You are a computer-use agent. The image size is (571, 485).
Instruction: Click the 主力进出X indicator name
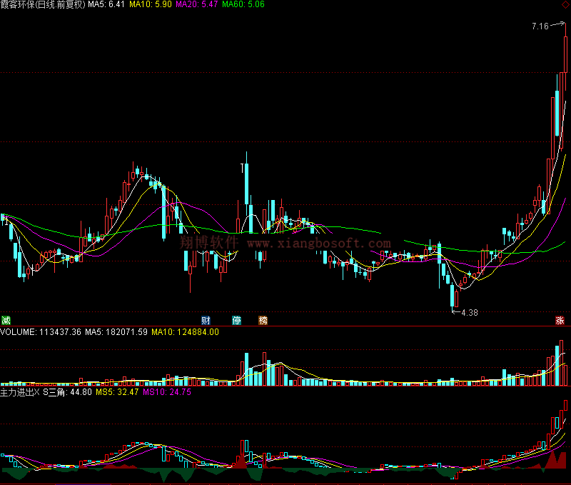20,392
